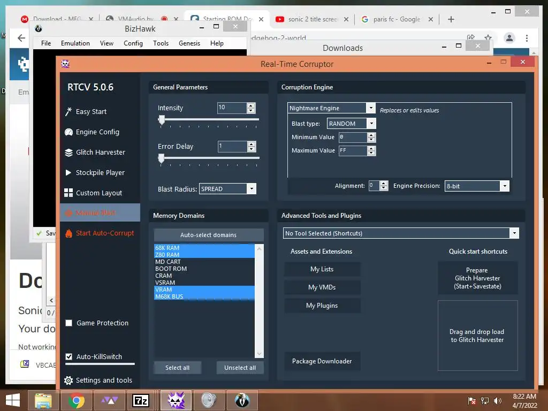Decrease Maximum Value with the down arrow
Screen dimensions: 548x411
(x=371, y=153)
